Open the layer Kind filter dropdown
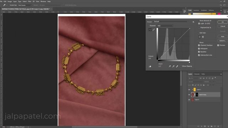Viewport: 228px width, 128px height. click(x=193, y=78)
